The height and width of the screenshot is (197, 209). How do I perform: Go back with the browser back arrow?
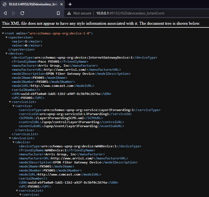pyautogui.click(x=5, y=13)
